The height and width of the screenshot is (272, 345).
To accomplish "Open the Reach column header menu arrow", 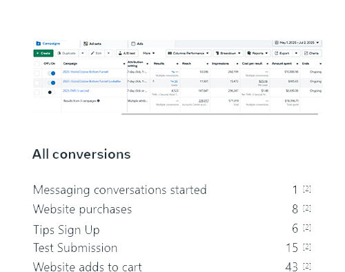I will click(x=208, y=64).
